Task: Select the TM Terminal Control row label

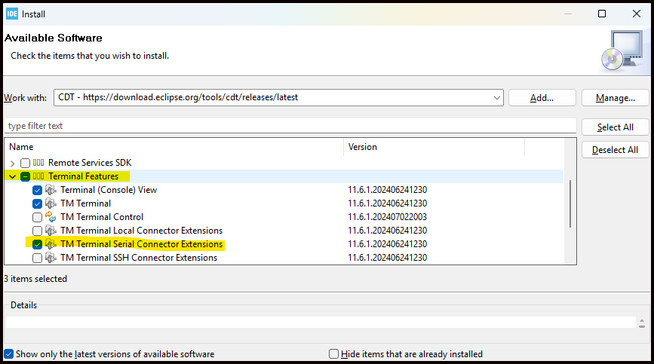Action: (x=102, y=217)
